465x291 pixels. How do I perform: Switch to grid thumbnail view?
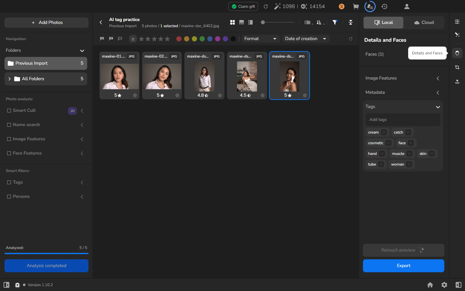click(232, 22)
